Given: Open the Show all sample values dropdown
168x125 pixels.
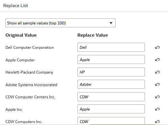Looking at the screenshot, I should click(60, 23).
